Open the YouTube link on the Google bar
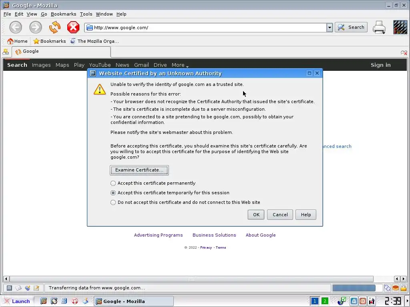Image resolution: width=410 pixels, height=307 pixels. 100,65
